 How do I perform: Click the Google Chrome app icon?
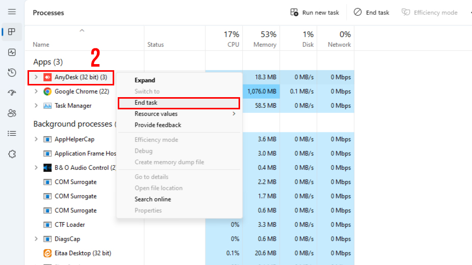click(x=47, y=92)
